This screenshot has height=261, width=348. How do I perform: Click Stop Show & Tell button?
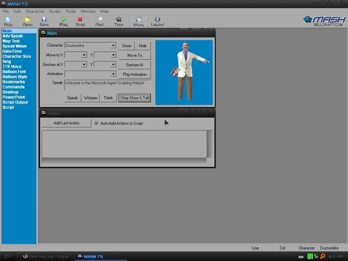point(135,98)
